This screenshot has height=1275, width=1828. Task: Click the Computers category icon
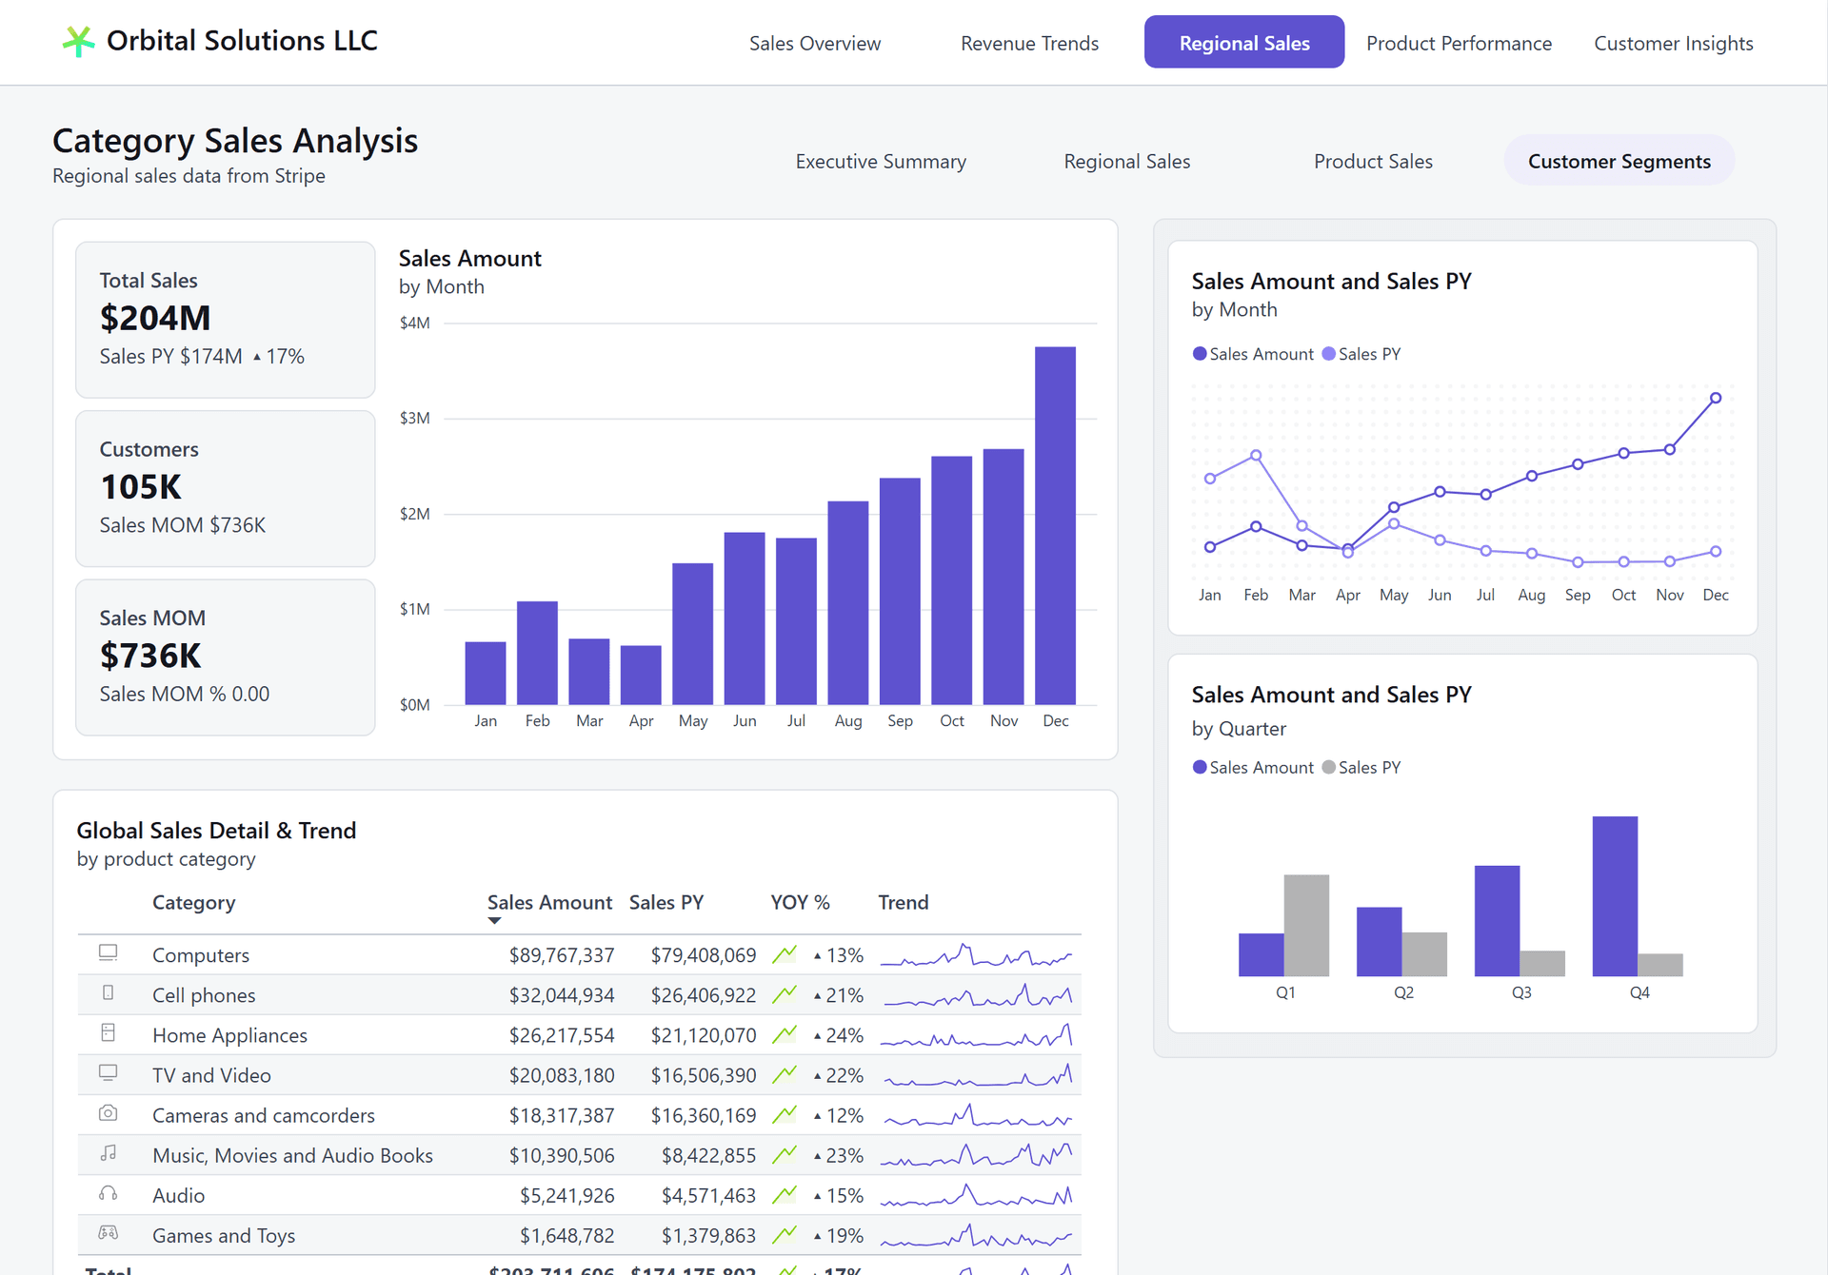pos(109,953)
